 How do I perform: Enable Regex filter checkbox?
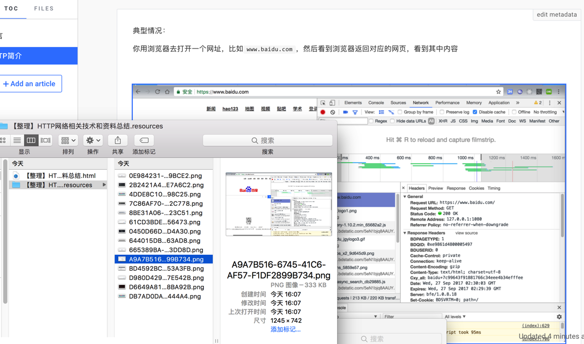point(371,121)
